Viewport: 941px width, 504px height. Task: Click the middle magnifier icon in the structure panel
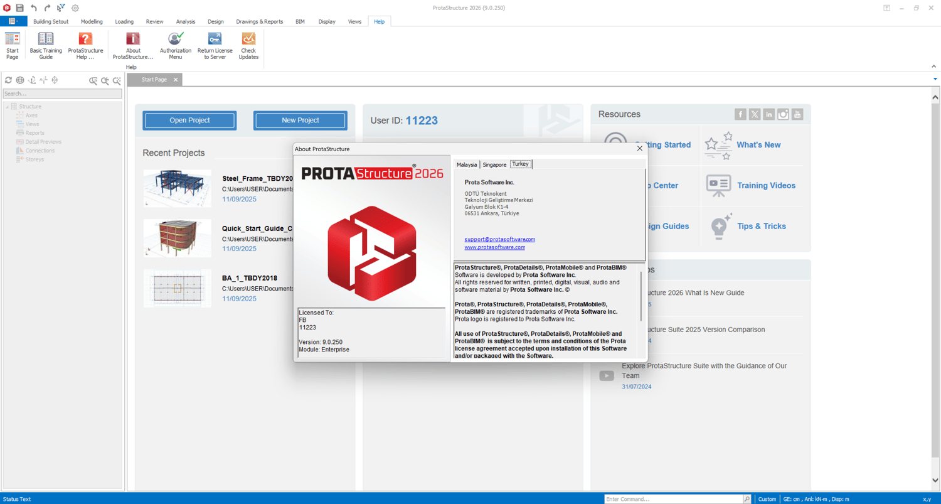[105, 80]
